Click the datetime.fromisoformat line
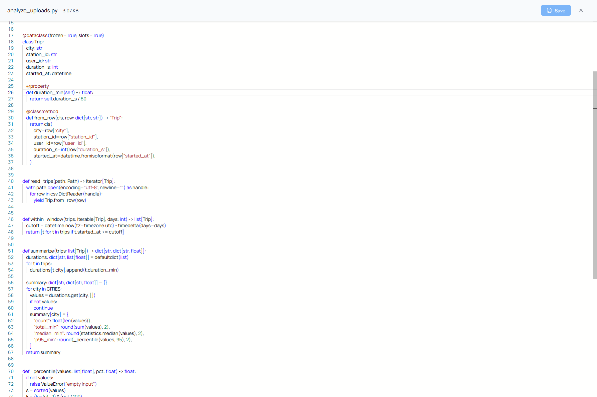Image resolution: width=597 pixels, height=397 pixels. click(94, 156)
